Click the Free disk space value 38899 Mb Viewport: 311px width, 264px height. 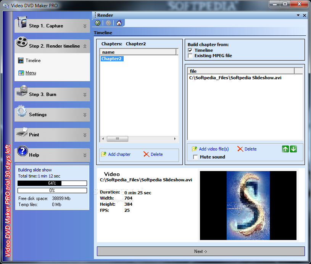(x=61, y=198)
